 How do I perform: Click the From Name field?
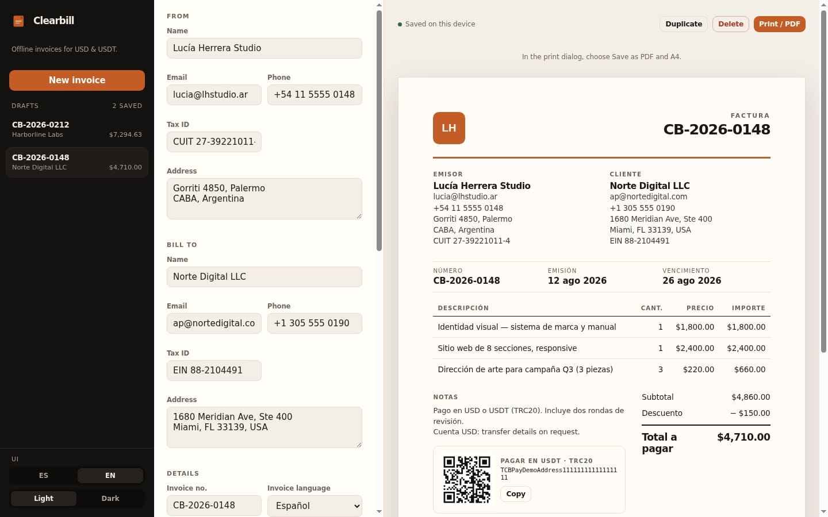coord(264,48)
